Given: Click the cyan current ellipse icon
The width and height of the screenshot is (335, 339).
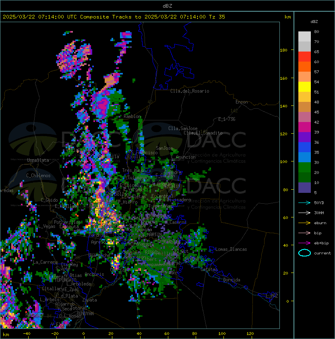Looking at the screenshot, I should click(x=304, y=253).
